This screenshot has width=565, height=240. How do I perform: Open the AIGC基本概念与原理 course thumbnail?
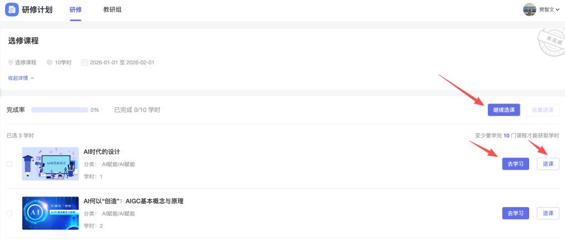point(50,213)
